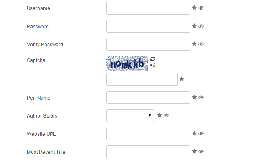
Task: Toggle the crossed-eye icon beside Verify Password
Action: 201,44
